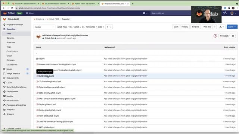Open CF-Provision.gitlab-ci.yml file

tap(50, 82)
